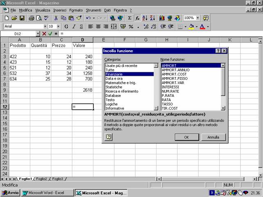263x197 pixels.
Task: Select the Format Painter brush
Action: [79, 18]
